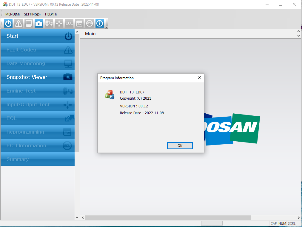Click the blue info toolbar icon

[x=100, y=24]
